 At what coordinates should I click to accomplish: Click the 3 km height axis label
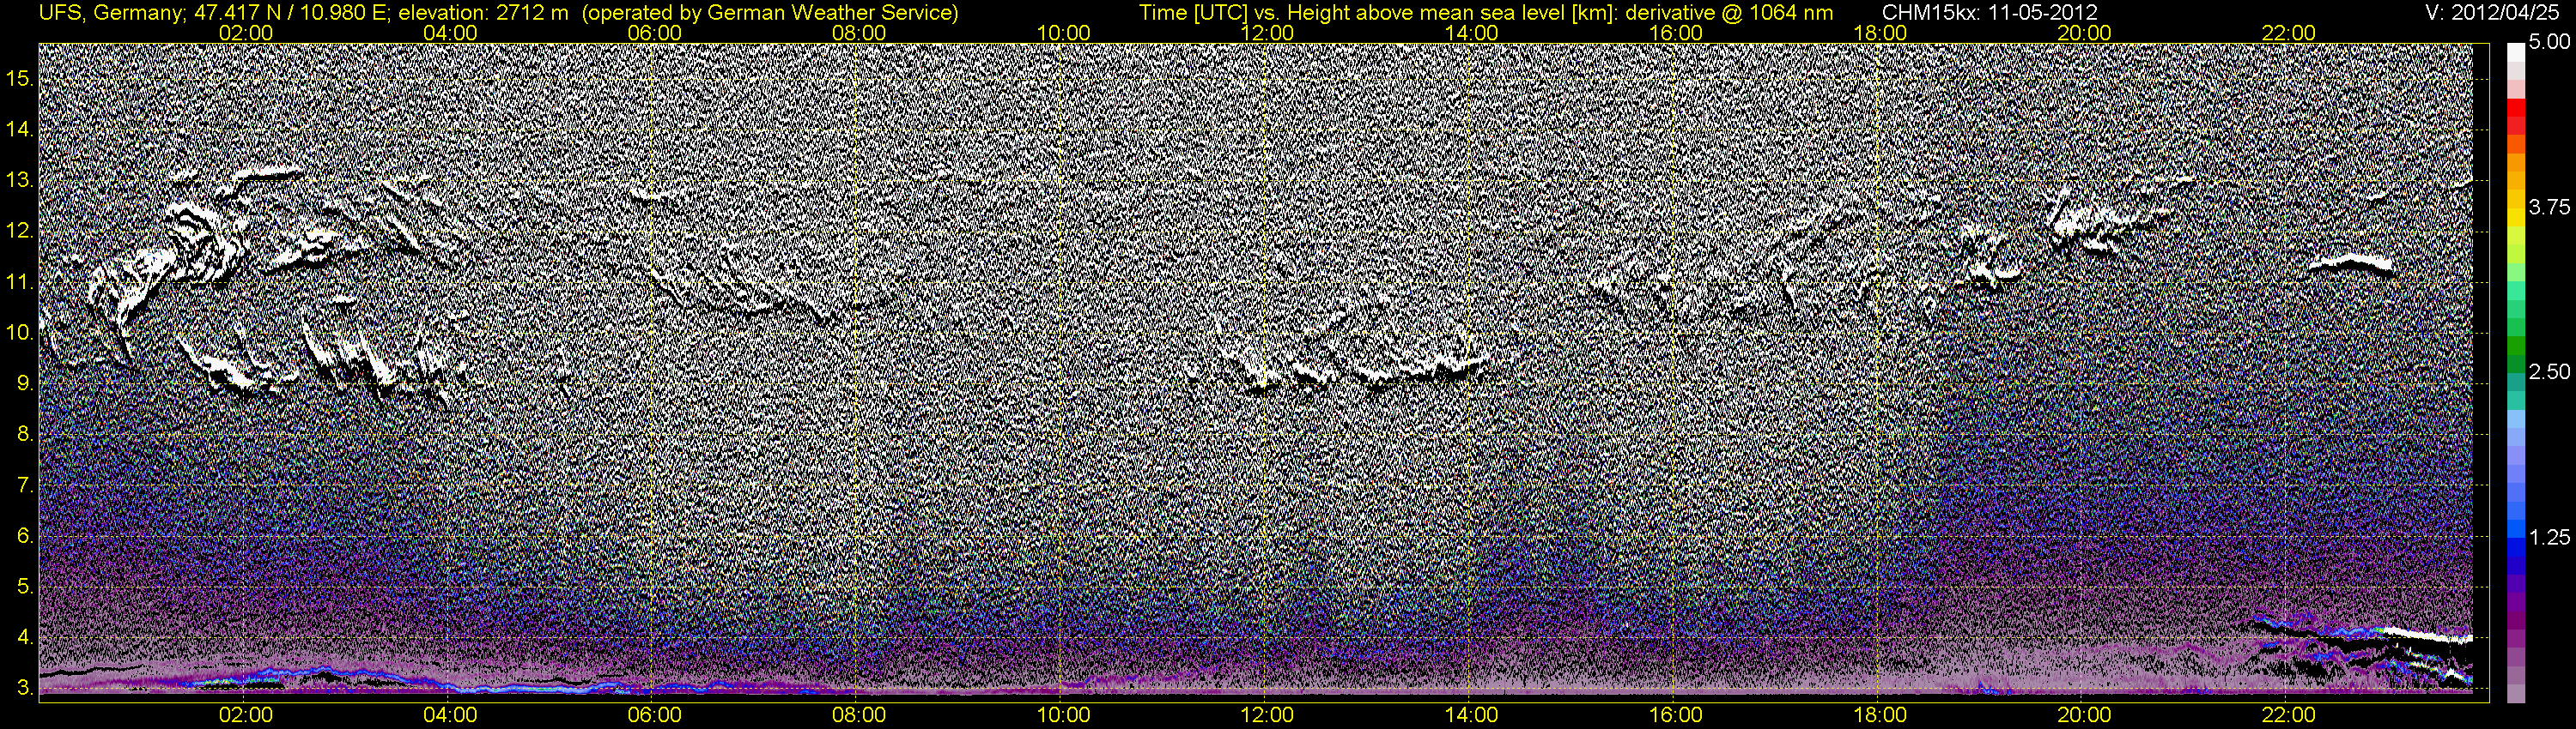click(24, 689)
